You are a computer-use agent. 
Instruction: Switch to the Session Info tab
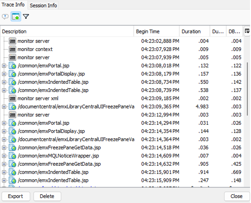click(43, 5)
